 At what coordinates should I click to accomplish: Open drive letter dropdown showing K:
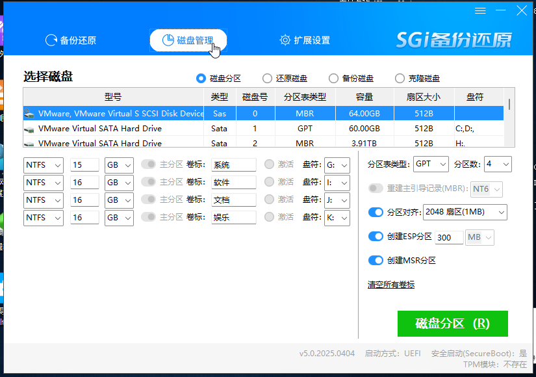337,218
